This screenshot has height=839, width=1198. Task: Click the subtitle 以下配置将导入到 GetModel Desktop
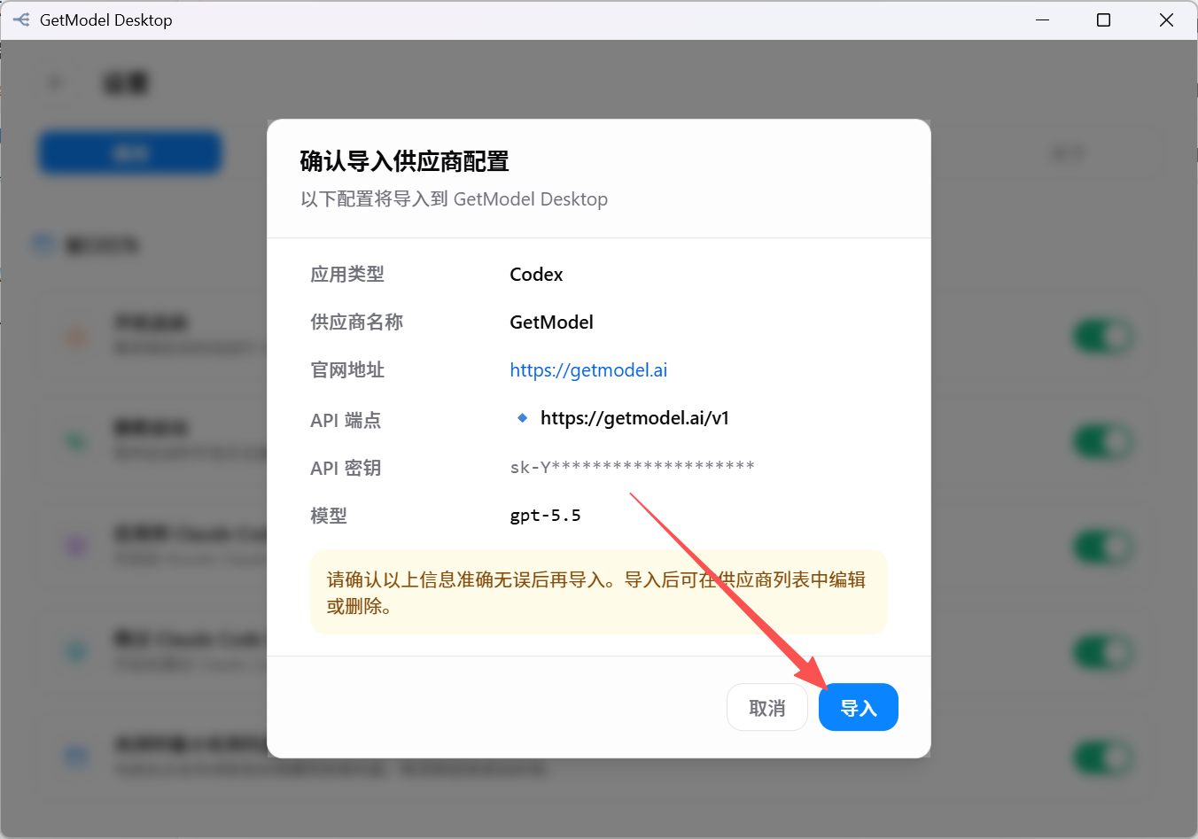[x=454, y=199]
